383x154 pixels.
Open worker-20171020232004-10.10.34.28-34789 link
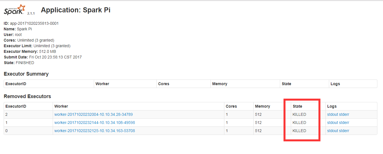point(94,114)
